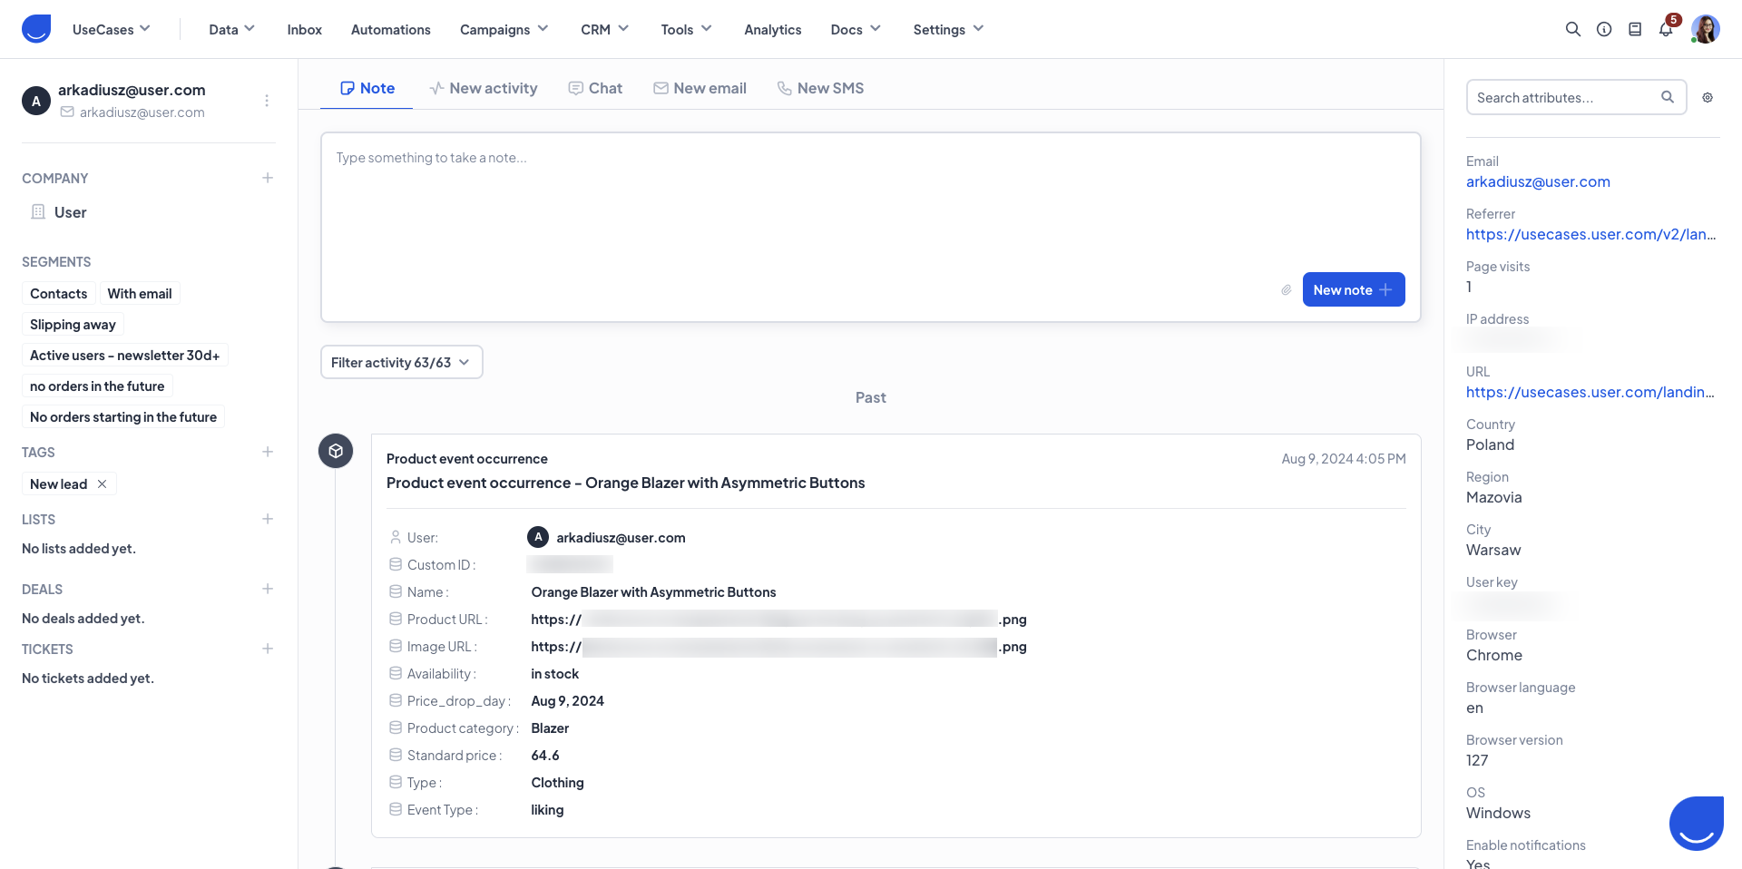The width and height of the screenshot is (1742, 869).
Task: Click the New note button
Action: click(x=1353, y=290)
